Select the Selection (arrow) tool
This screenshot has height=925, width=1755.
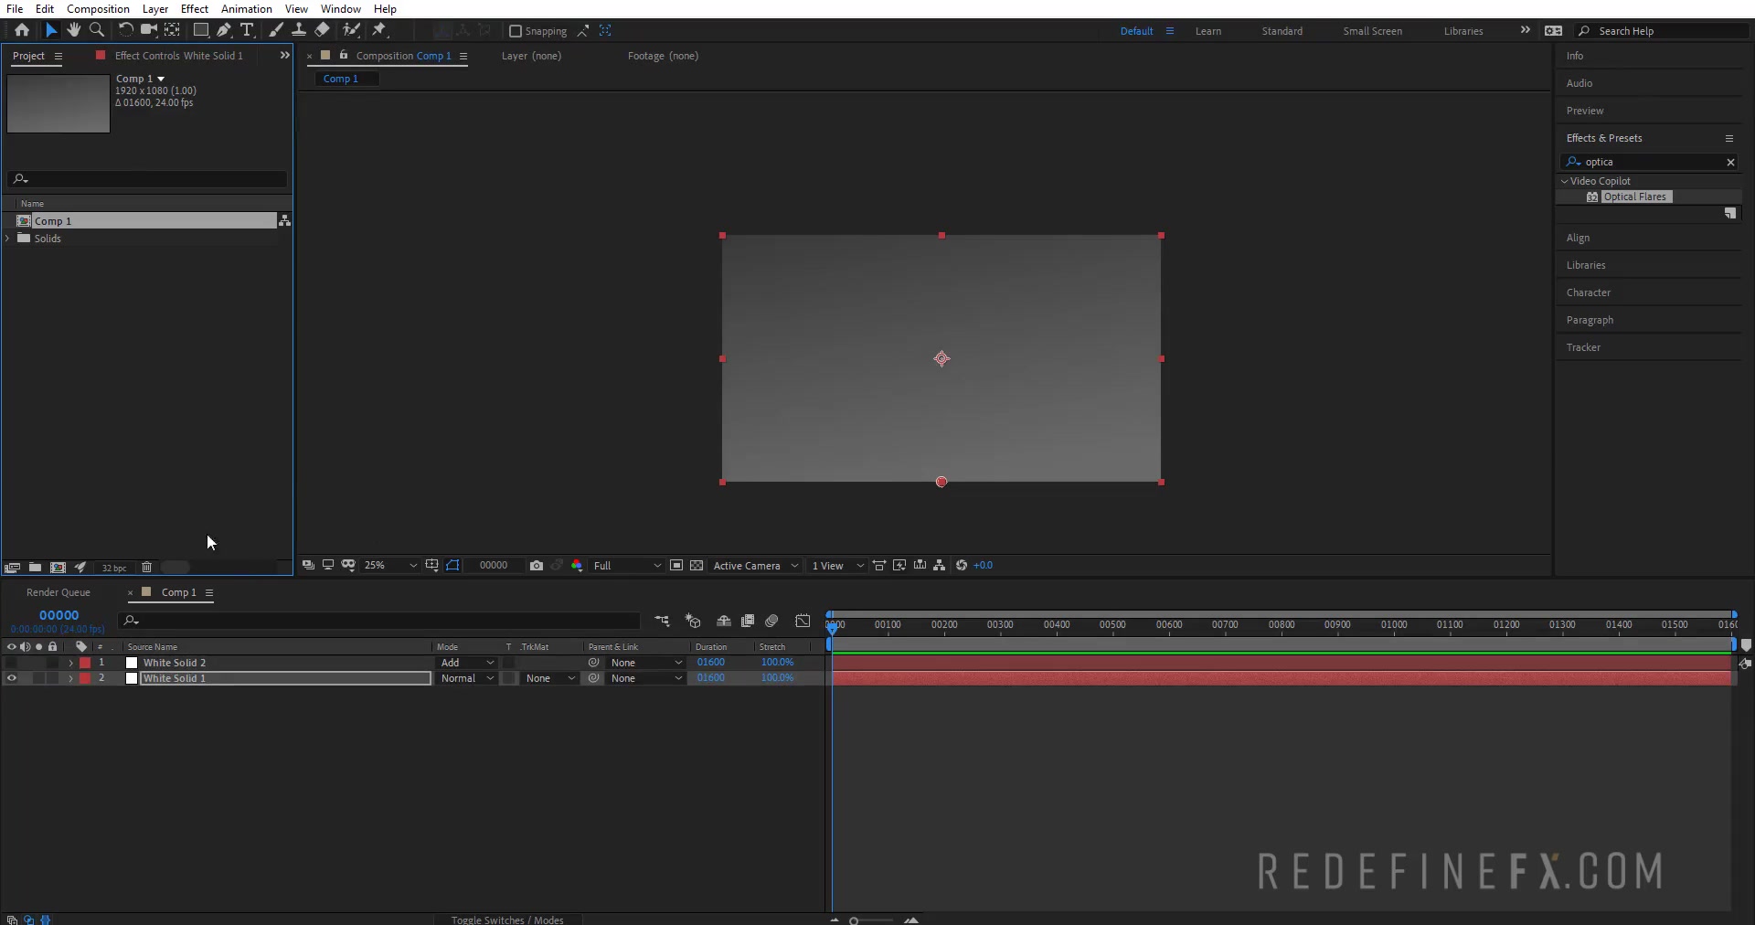coord(51,30)
